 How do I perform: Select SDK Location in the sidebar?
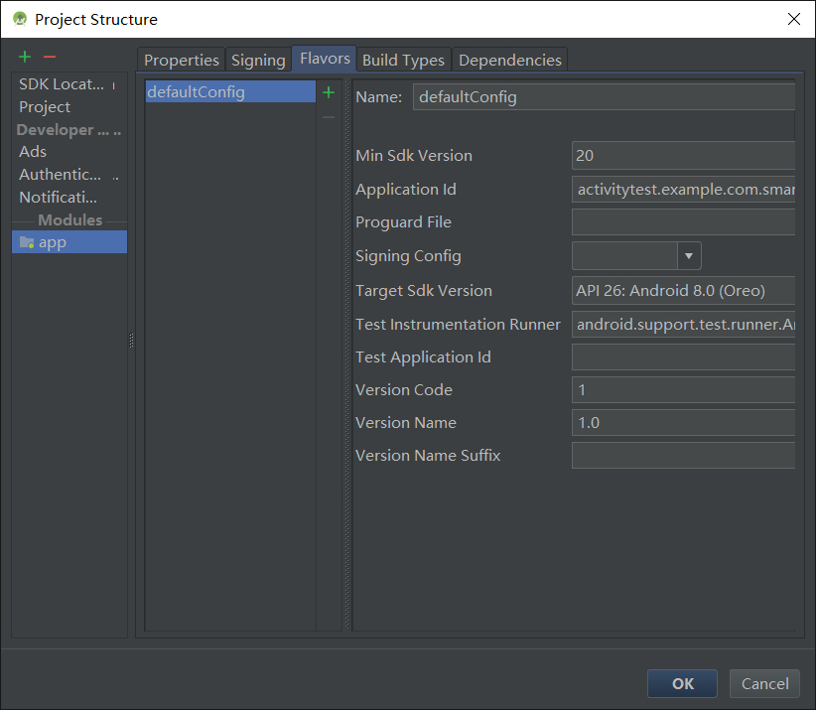click(x=62, y=84)
